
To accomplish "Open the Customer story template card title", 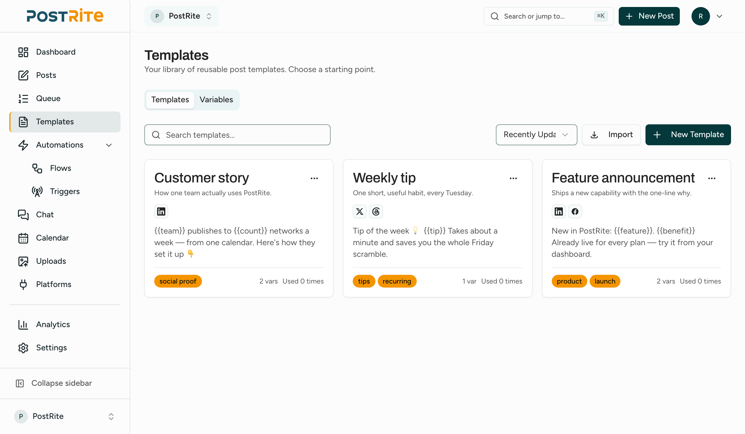I will [202, 178].
